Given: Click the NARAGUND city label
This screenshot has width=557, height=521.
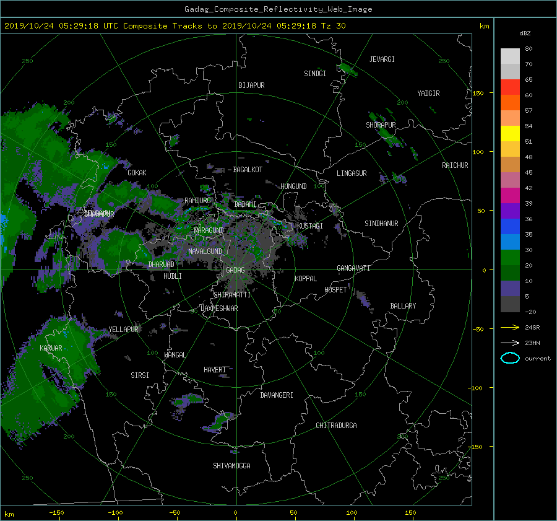Looking at the screenshot, I should click(209, 230).
